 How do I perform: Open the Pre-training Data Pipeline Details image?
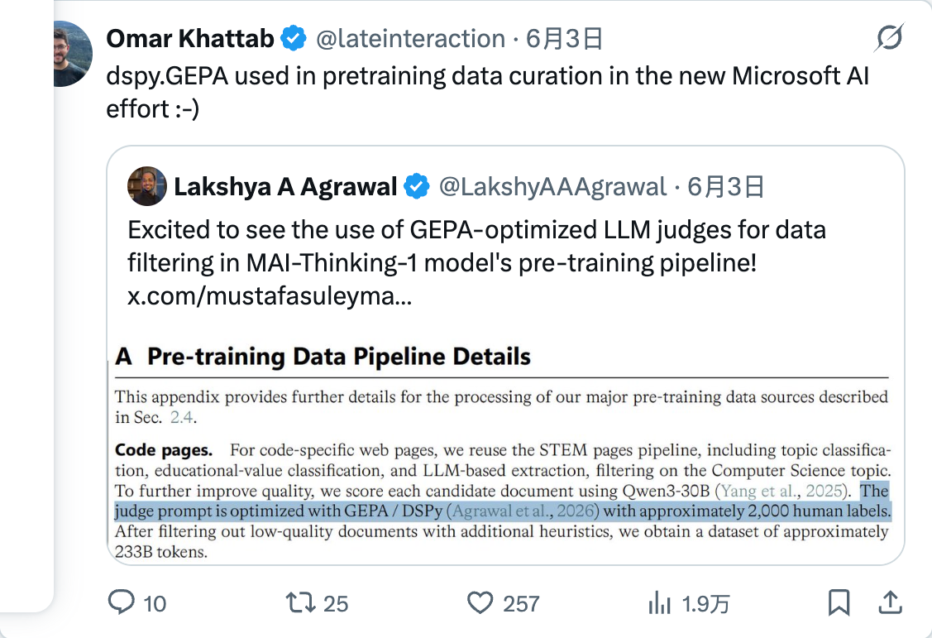click(505, 451)
